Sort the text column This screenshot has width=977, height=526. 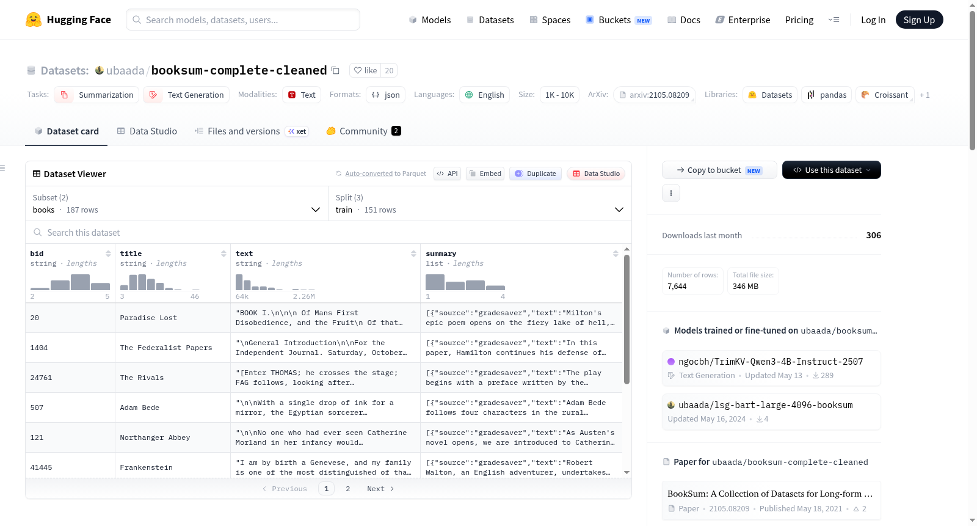(x=413, y=254)
